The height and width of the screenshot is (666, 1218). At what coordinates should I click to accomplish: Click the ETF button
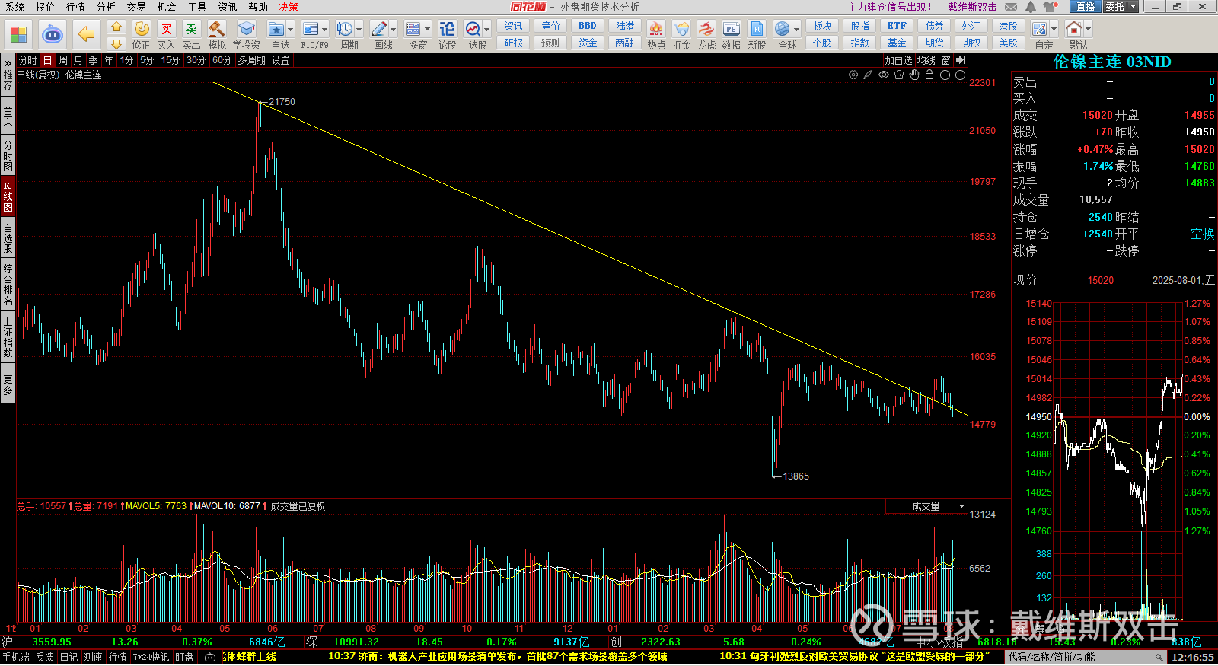tap(897, 26)
